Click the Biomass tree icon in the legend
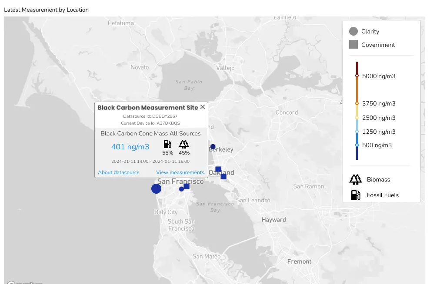The image size is (430, 284). pos(356,179)
